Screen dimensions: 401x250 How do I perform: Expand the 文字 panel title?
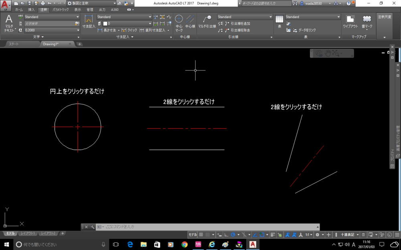point(38,37)
